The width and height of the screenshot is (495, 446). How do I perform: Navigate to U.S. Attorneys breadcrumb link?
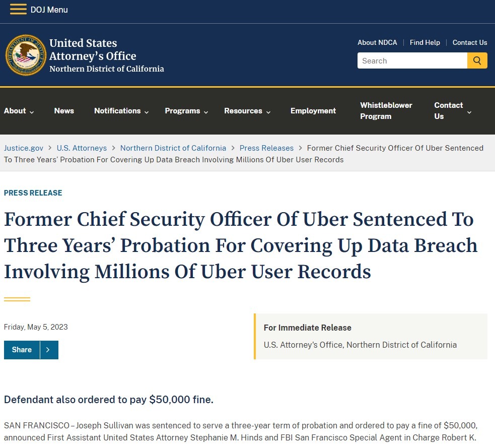82,148
